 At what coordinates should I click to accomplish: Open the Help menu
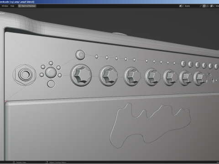[x=12, y=6]
